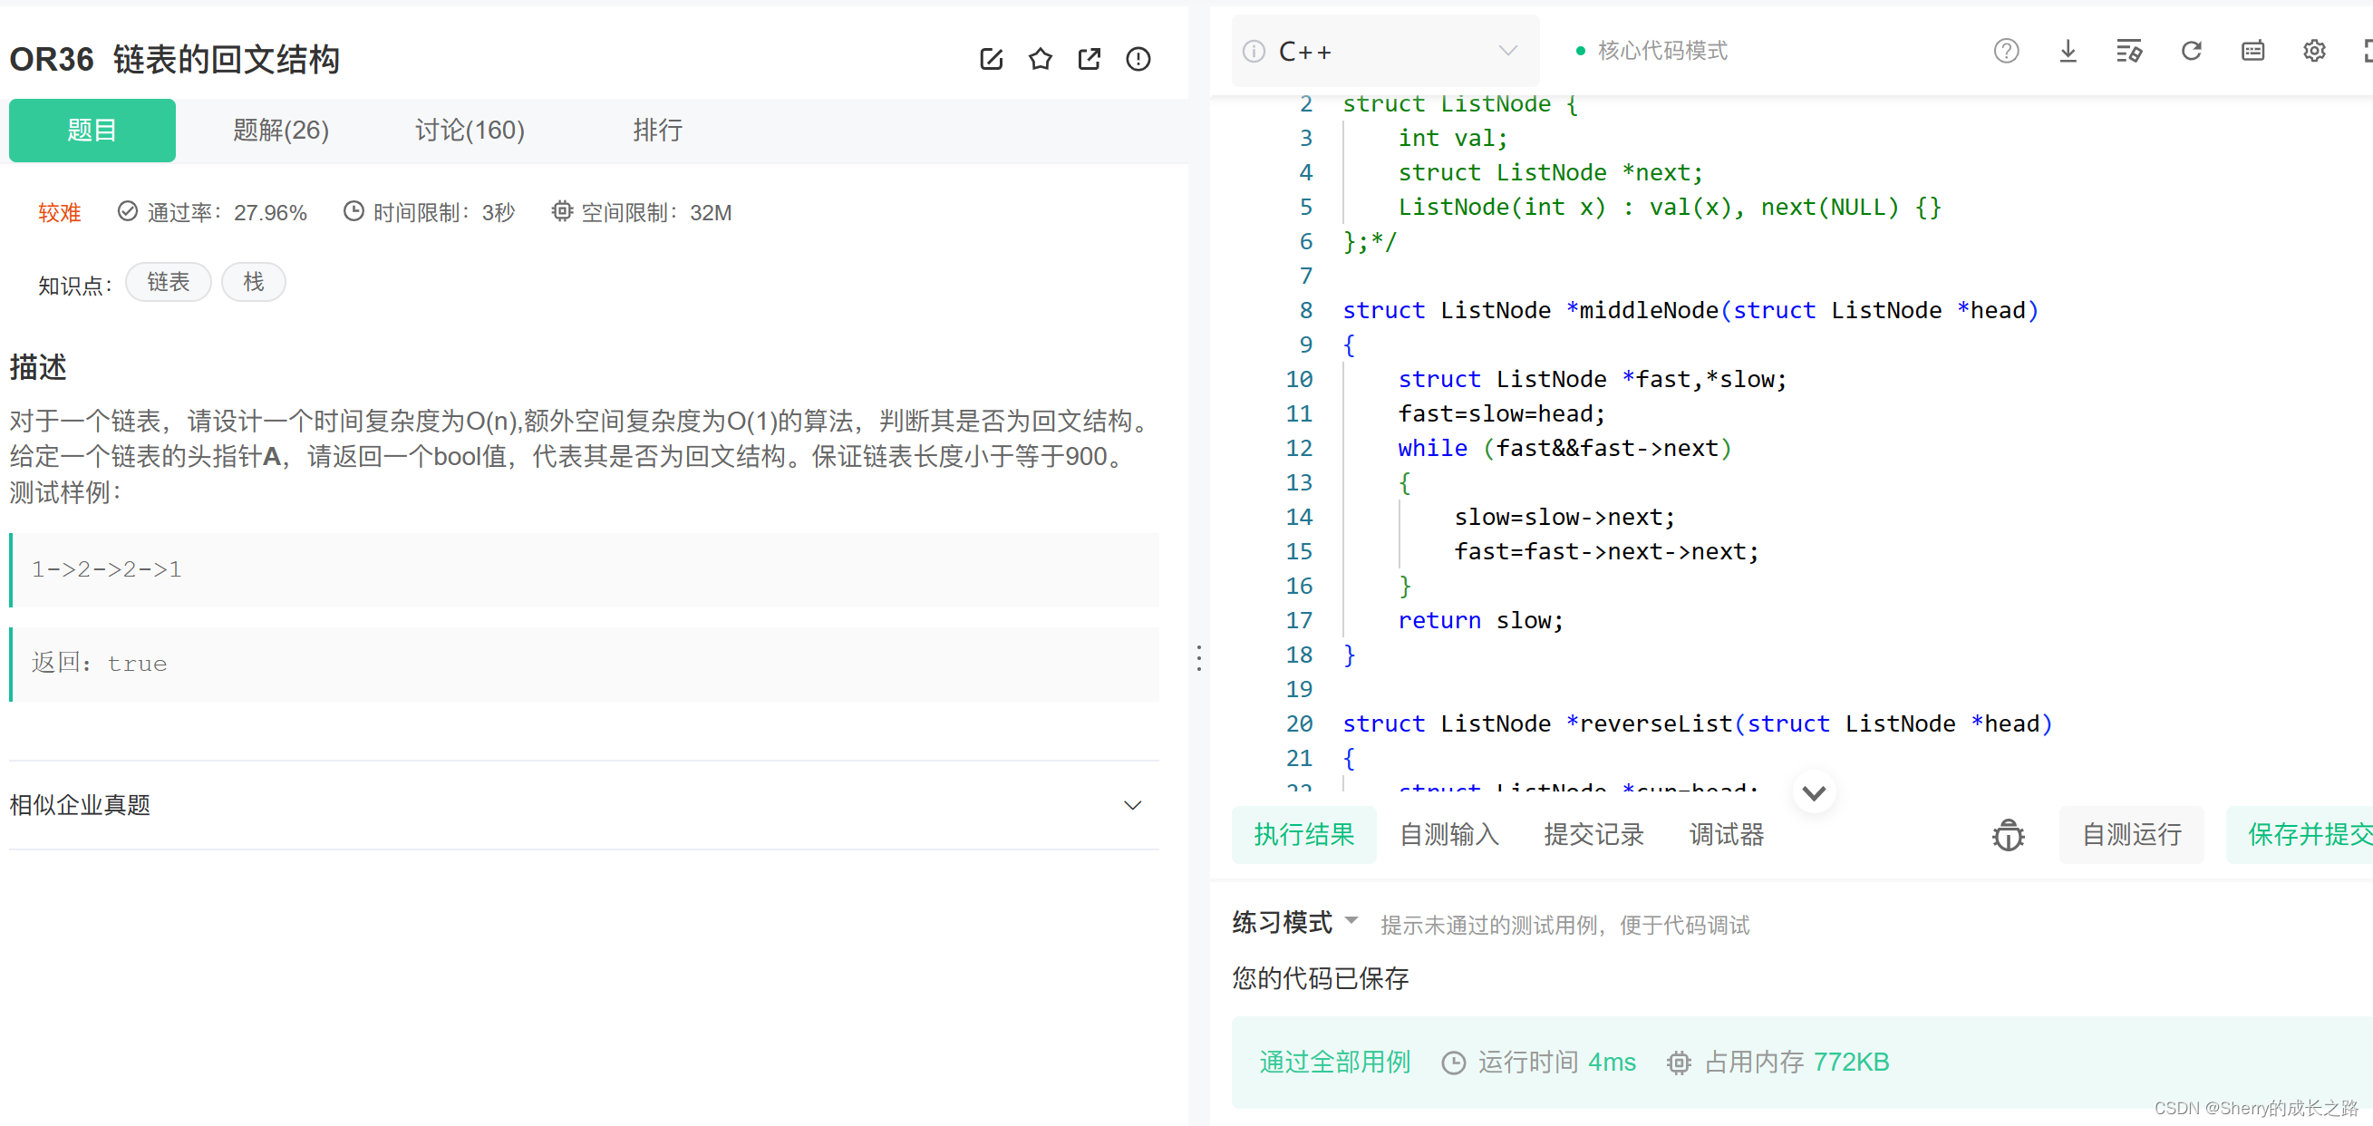Viewport: 2373px width, 1126px height.
Task: Reset the code with the refresh icon
Action: click(2191, 51)
